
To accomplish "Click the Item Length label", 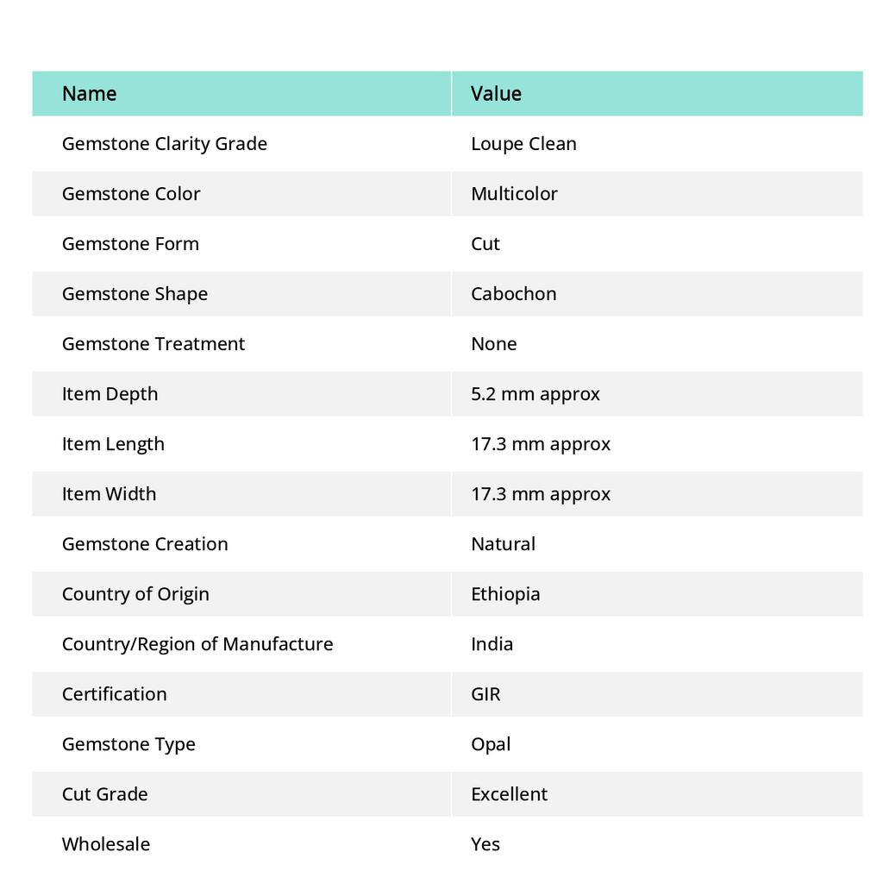I will pos(113,444).
